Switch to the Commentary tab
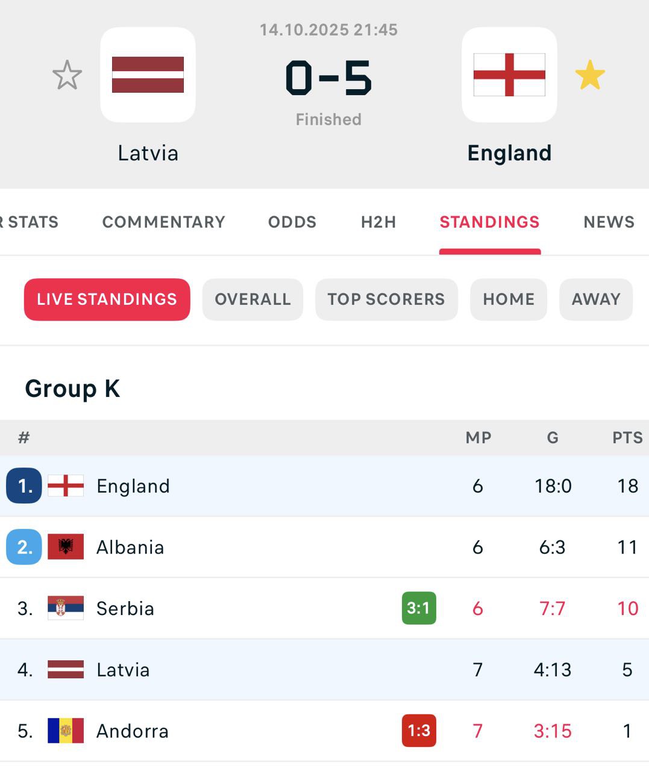The width and height of the screenshot is (649, 771). 163,222
